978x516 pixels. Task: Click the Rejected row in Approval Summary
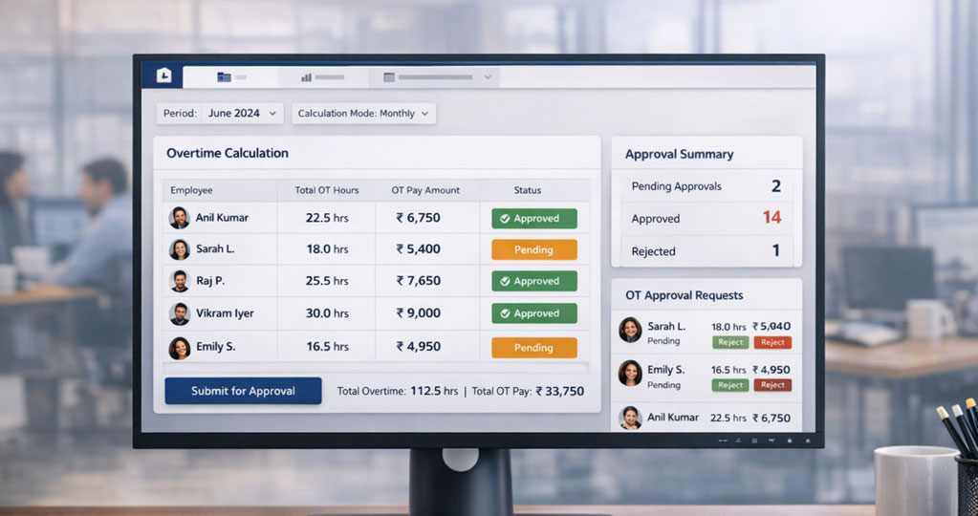coord(706,250)
